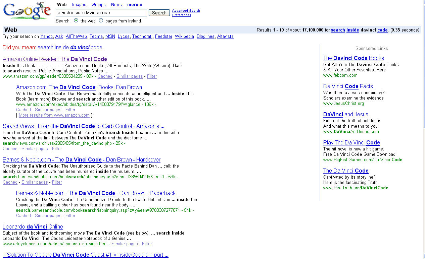Try the search on Yahoo
Screen dimensions: 425x259
[46, 37]
